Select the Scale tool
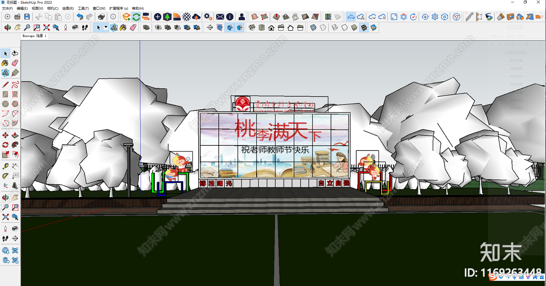Image resolution: width=546 pixels, height=286 pixels. pos(5,155)
